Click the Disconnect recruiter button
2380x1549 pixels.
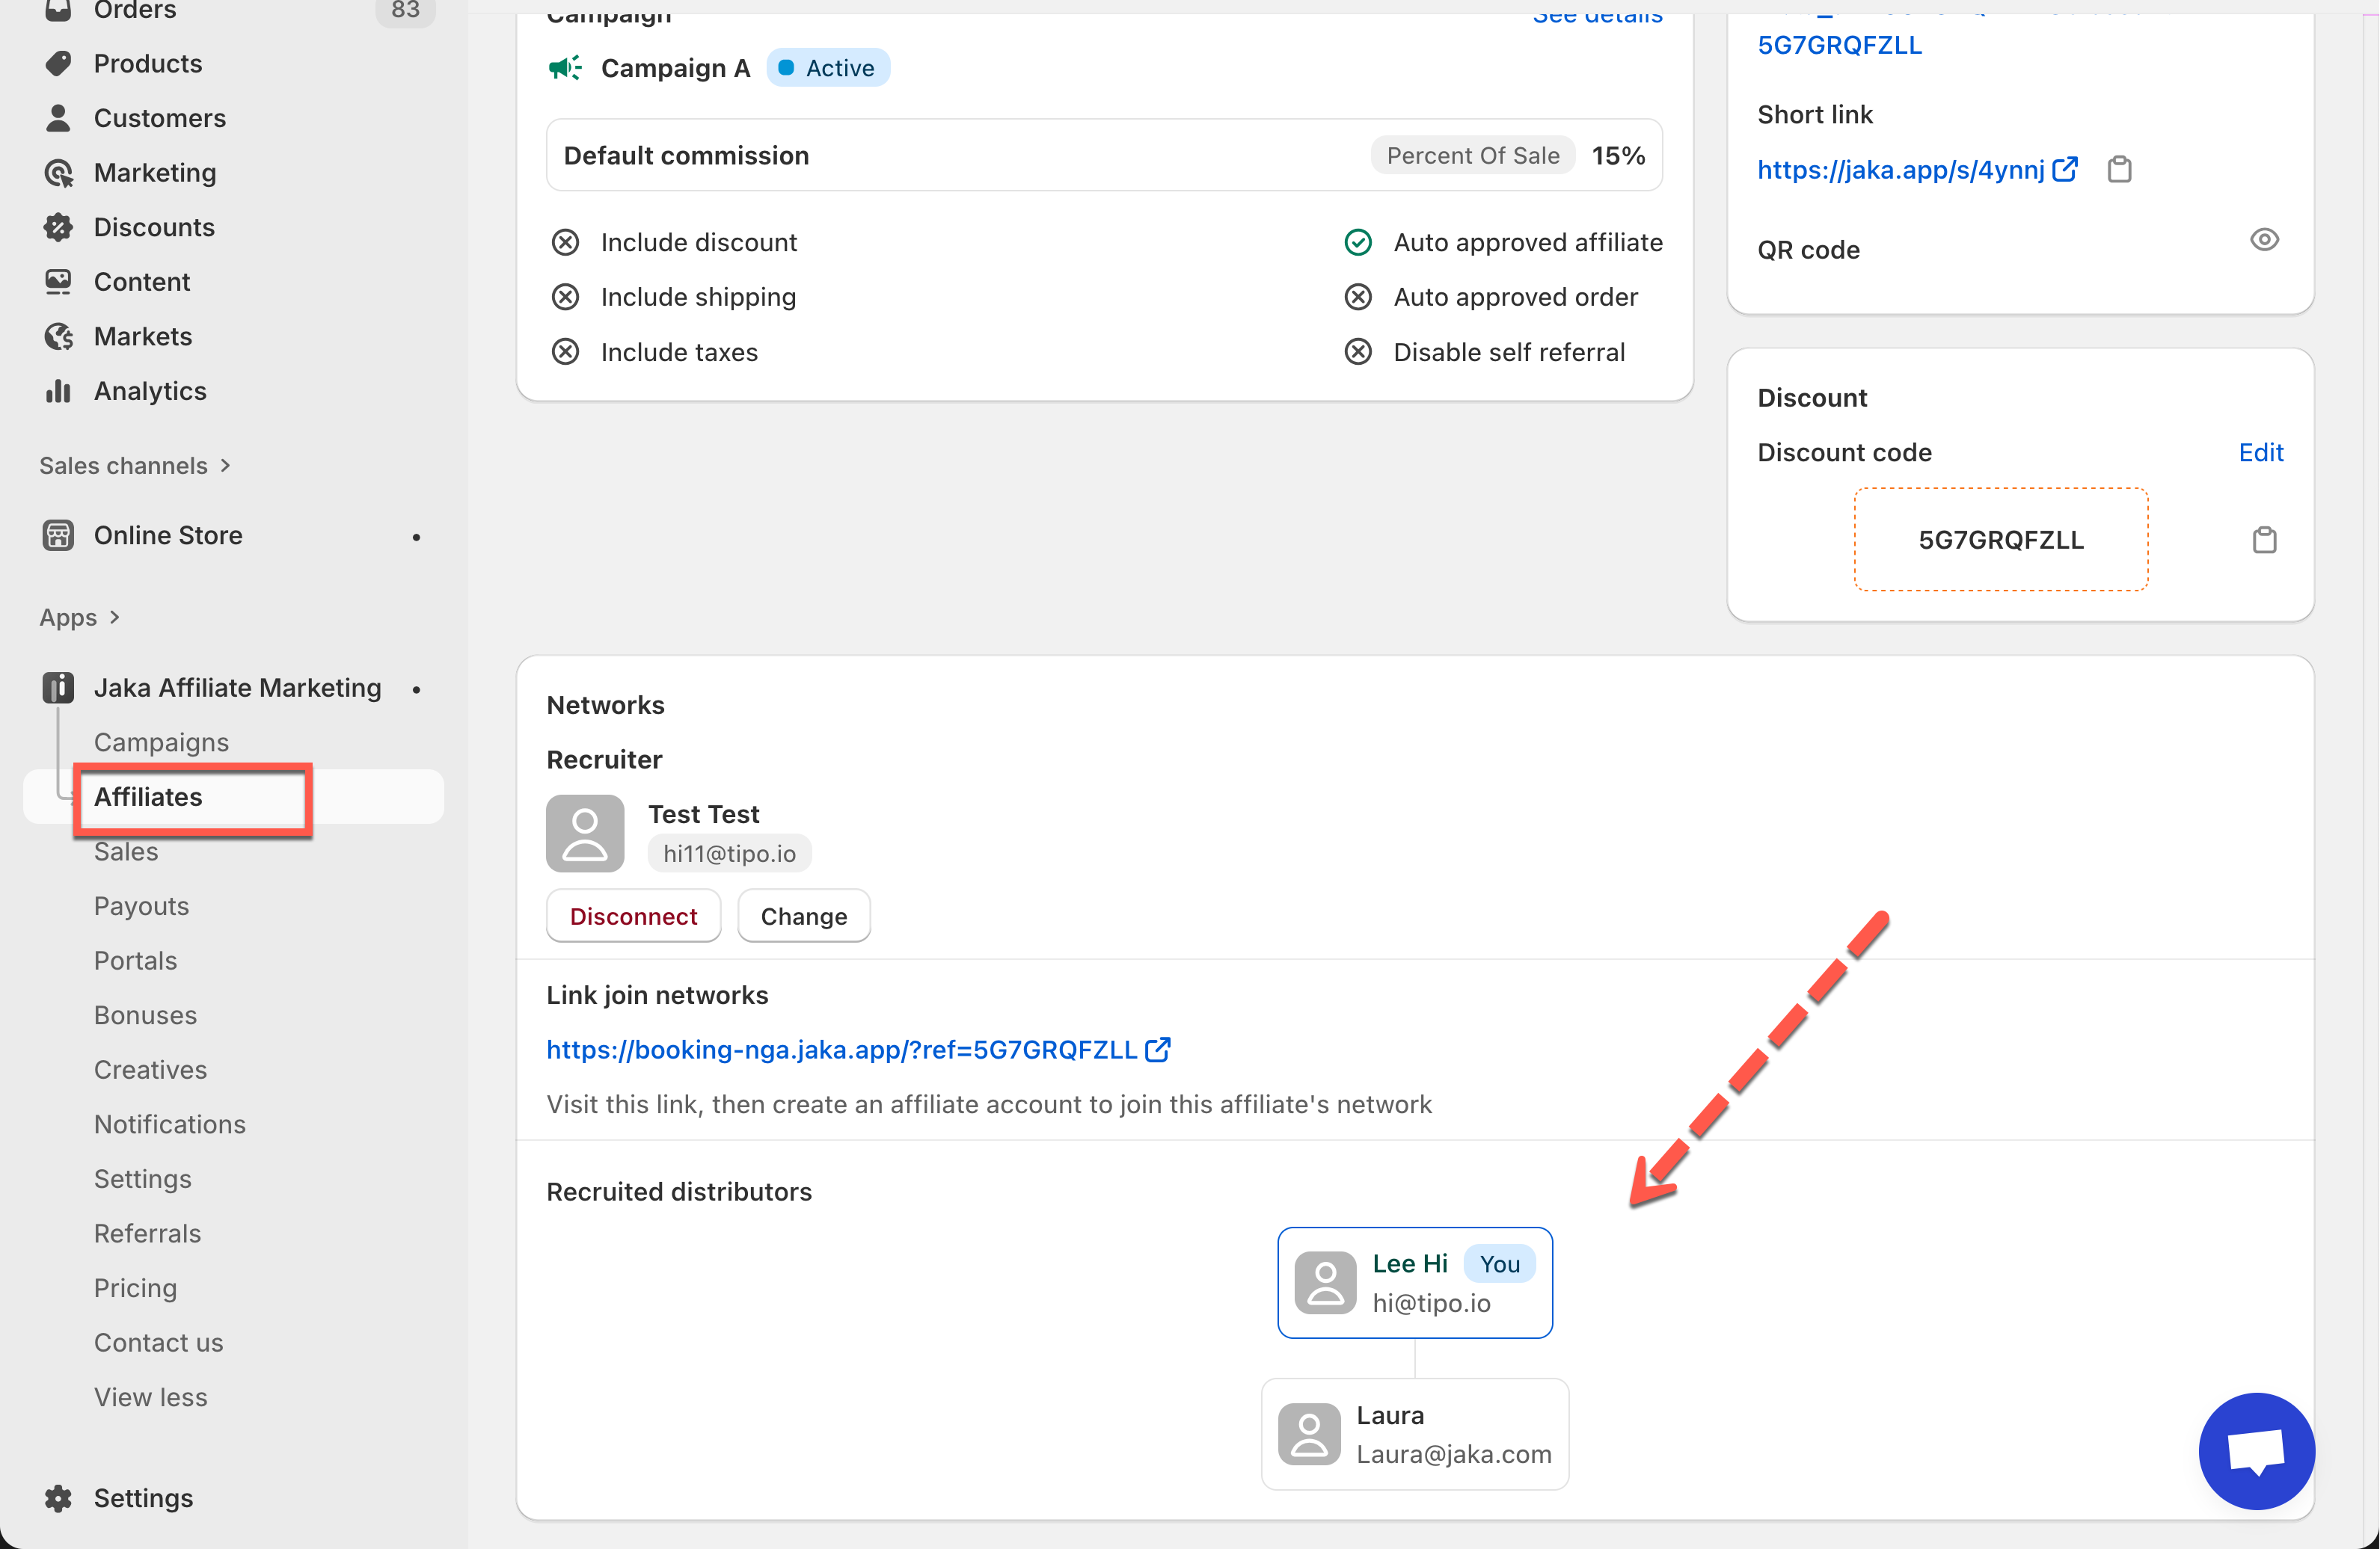pos(633,917)
